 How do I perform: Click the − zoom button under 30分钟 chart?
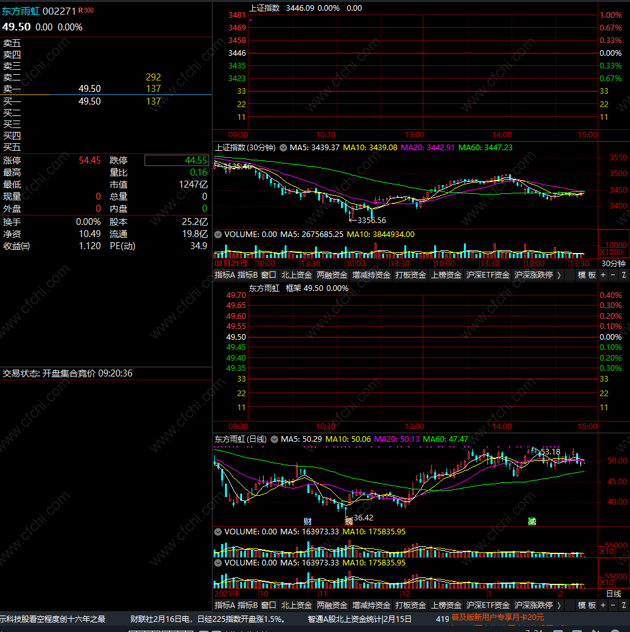(613, 275)
